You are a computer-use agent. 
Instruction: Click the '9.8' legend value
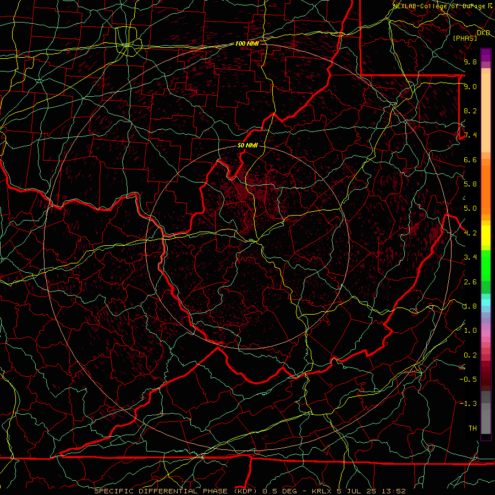click(470, 62)
